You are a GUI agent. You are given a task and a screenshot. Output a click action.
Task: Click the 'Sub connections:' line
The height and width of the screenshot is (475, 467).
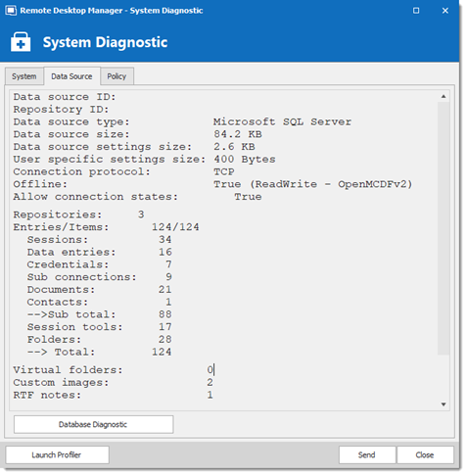(x=99, y=277)
